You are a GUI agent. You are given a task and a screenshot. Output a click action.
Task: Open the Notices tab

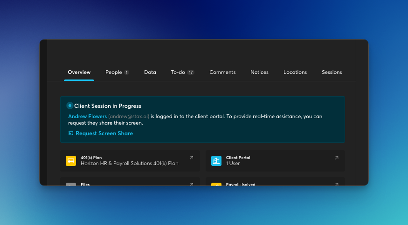pyautogui.click(x=259, y=72)
